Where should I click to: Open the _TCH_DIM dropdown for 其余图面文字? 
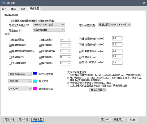point(20,88)
